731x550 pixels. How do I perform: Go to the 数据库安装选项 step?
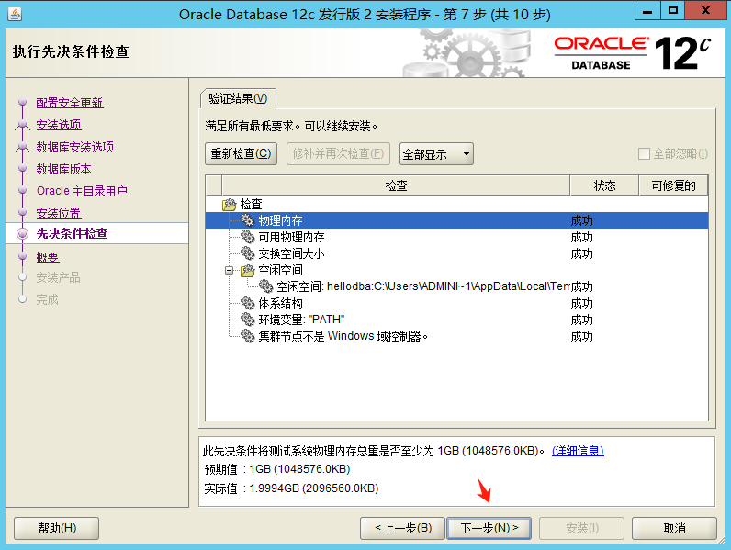(75, 147)
